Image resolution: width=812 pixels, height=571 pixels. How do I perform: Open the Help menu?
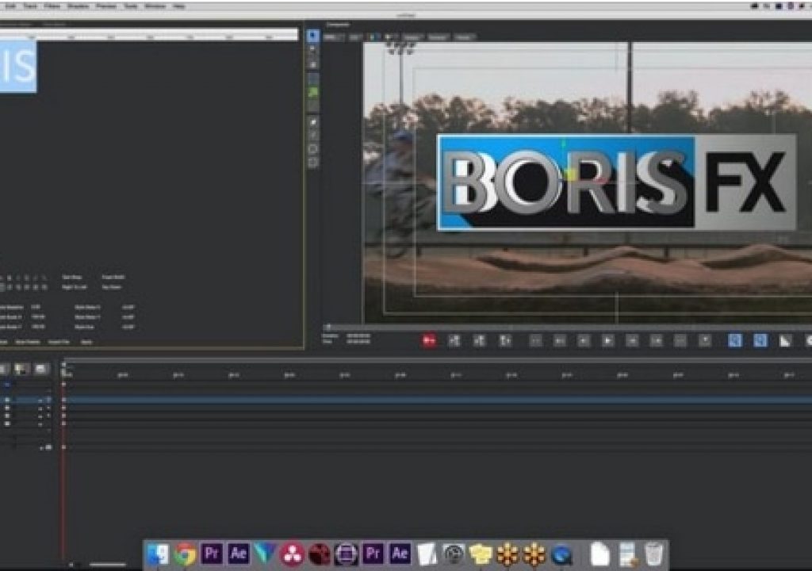tap(179, 6)
